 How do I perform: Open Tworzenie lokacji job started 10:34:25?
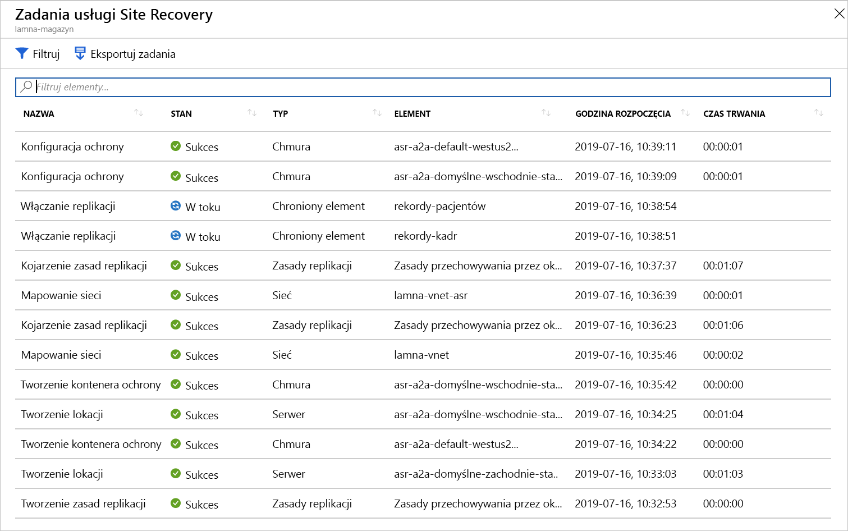click(x=62, y=414)
